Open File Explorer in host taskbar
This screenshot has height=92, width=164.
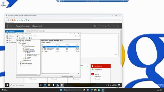click(95, 90)
